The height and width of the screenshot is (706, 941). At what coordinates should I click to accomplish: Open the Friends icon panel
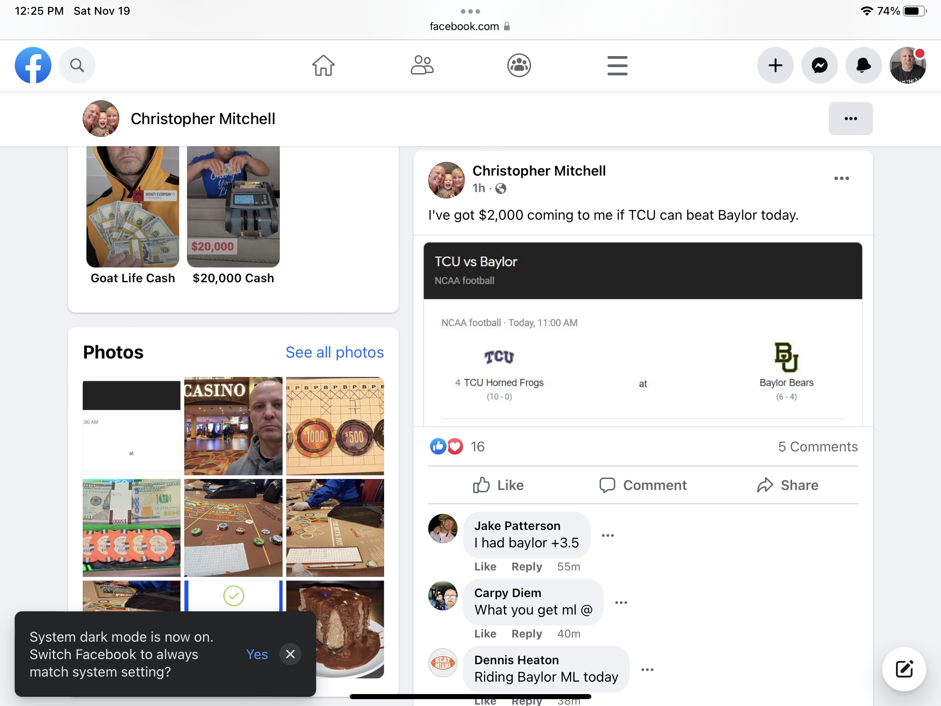pos(421,65)
